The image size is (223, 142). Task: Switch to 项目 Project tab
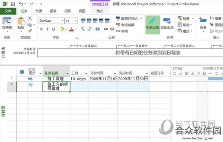(67, 11)
